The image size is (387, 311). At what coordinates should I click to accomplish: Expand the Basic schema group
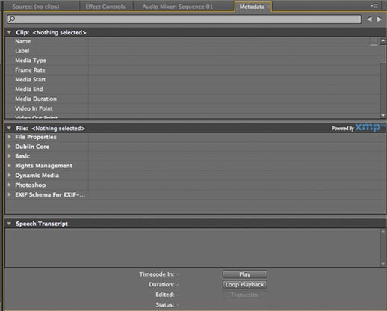(10, 156)
